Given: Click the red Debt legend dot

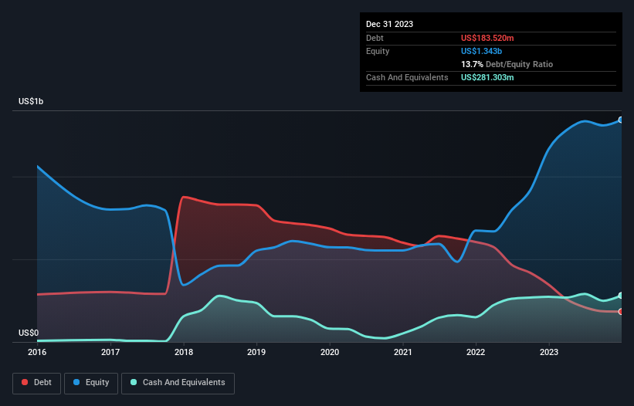Looking at the screenshot, I should [25, 382].
